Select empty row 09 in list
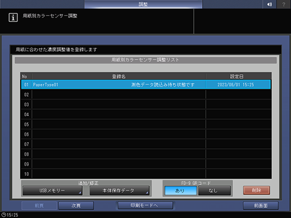Image resolution: width=291 pixels, height=218 pixels. 146,164
